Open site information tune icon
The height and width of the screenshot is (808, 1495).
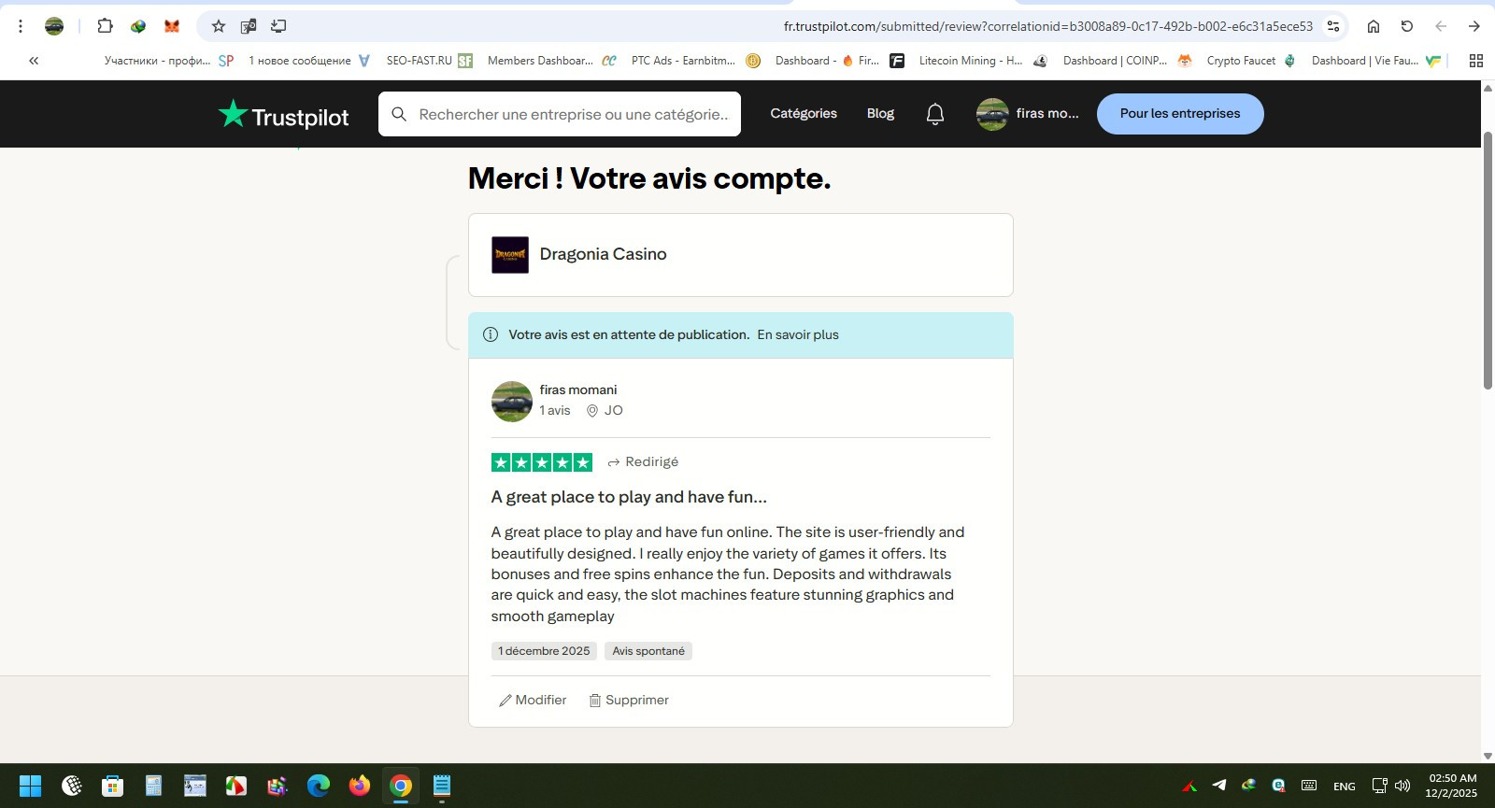pyautogui.click(x=1333, y=26)
